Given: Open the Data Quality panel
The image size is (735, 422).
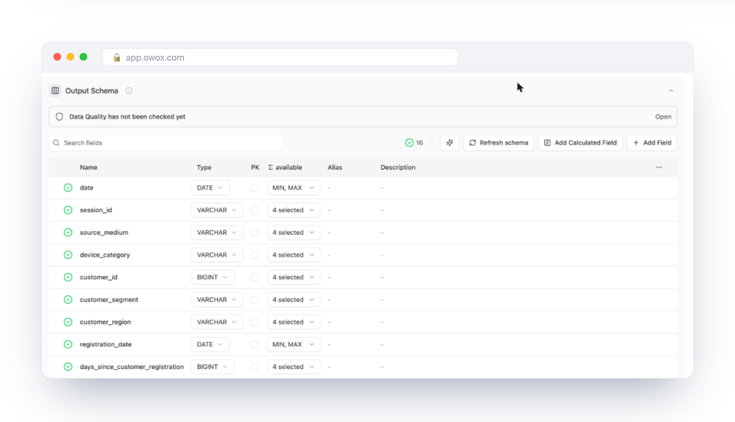Looking at the screenshot, I should coord(663,117).
